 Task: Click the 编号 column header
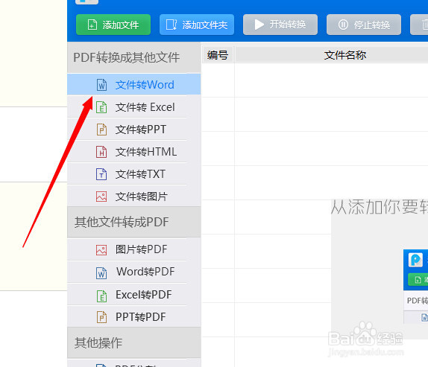pos(218,55)
